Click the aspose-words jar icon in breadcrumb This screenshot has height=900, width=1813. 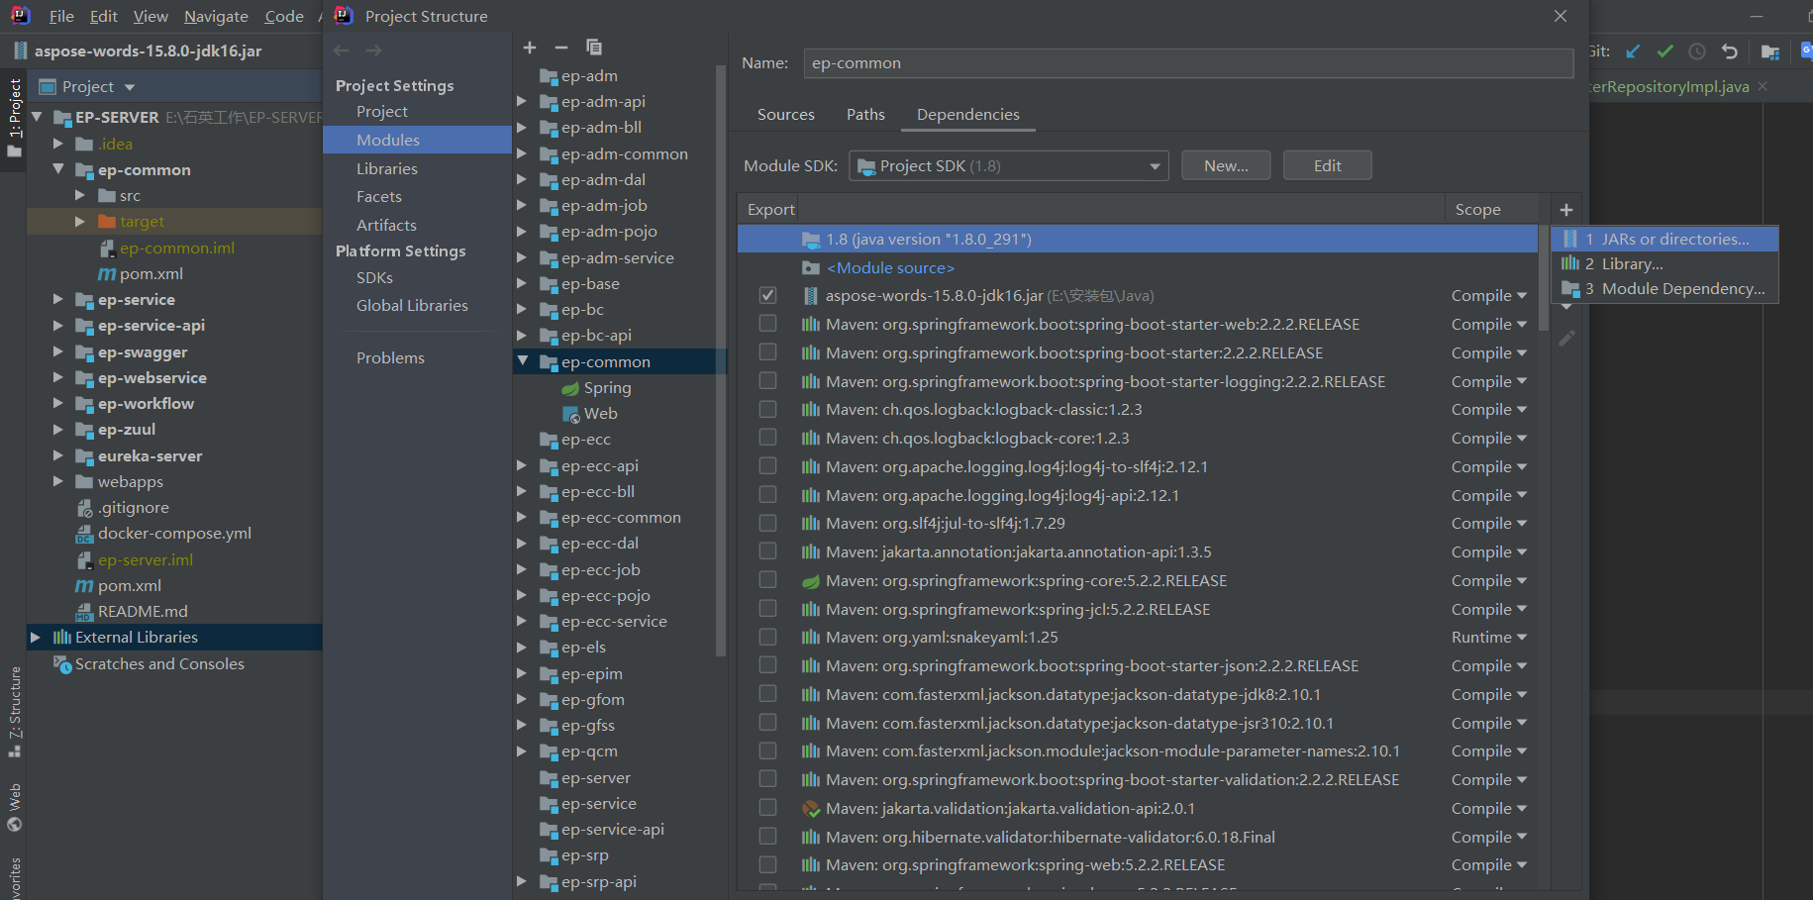pyautogui.click(x=20, y=50)
